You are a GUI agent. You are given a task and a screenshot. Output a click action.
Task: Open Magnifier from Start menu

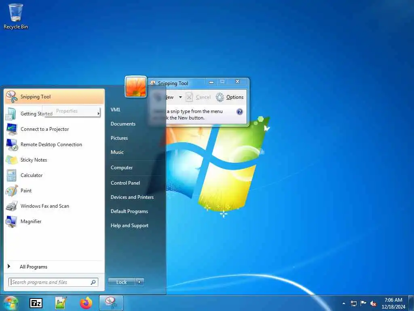[54, 222]
